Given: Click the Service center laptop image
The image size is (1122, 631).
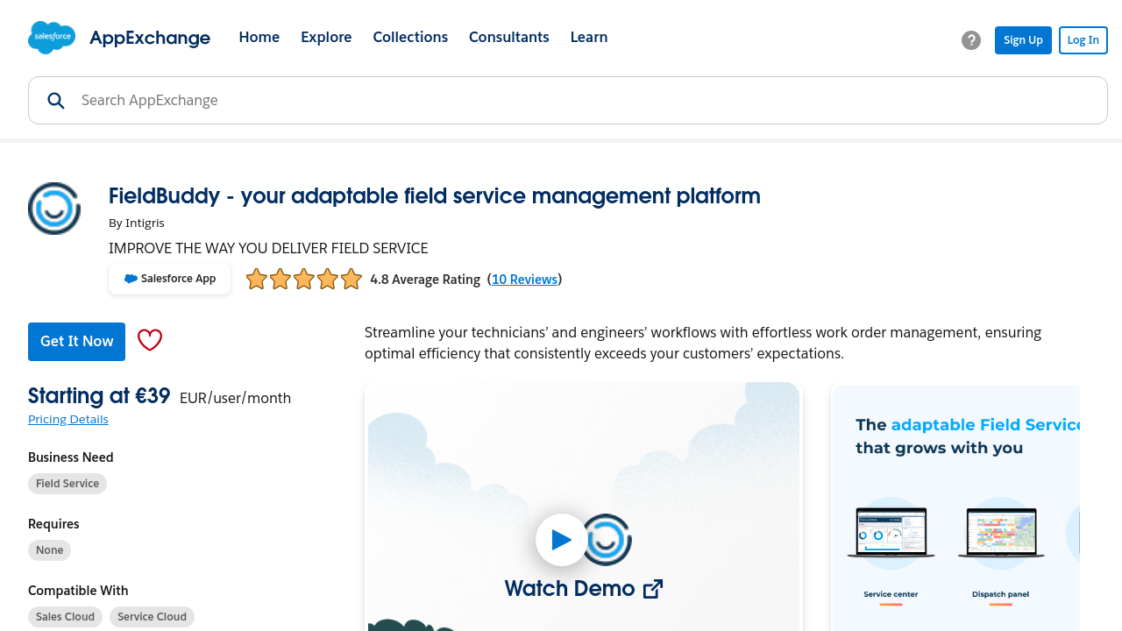Looking at the screenshot, I should [x=891, y=533].
